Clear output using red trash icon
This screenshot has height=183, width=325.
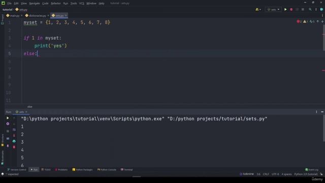pyautogui.click(x=14, y=147)
